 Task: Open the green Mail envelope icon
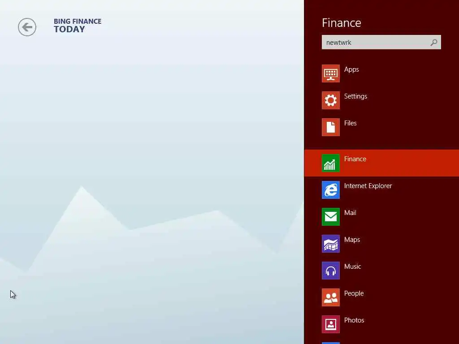331,217
